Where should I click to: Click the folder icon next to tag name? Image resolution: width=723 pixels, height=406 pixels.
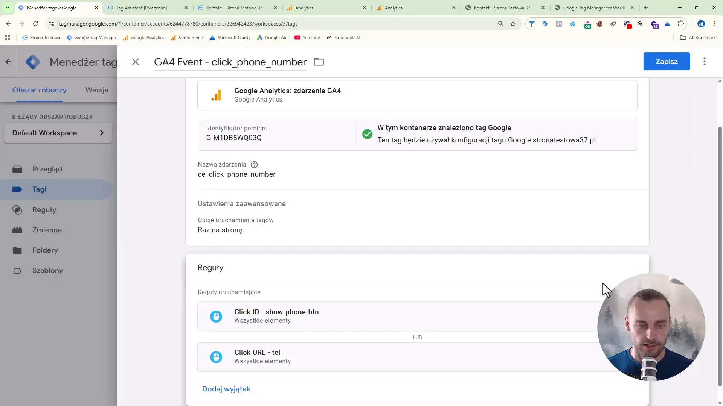319,62
